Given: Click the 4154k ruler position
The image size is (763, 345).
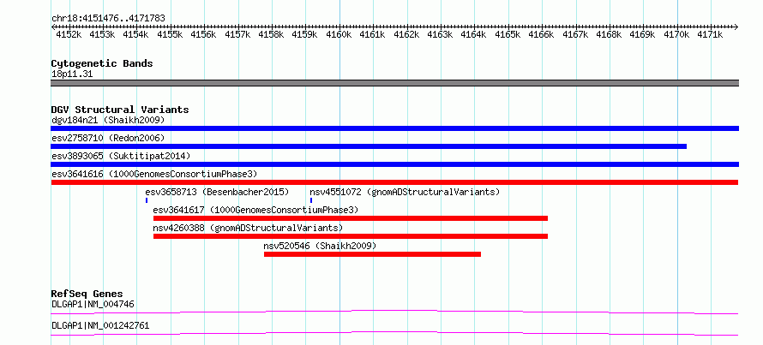Looking at the screenshot, I should coord(136,34).
